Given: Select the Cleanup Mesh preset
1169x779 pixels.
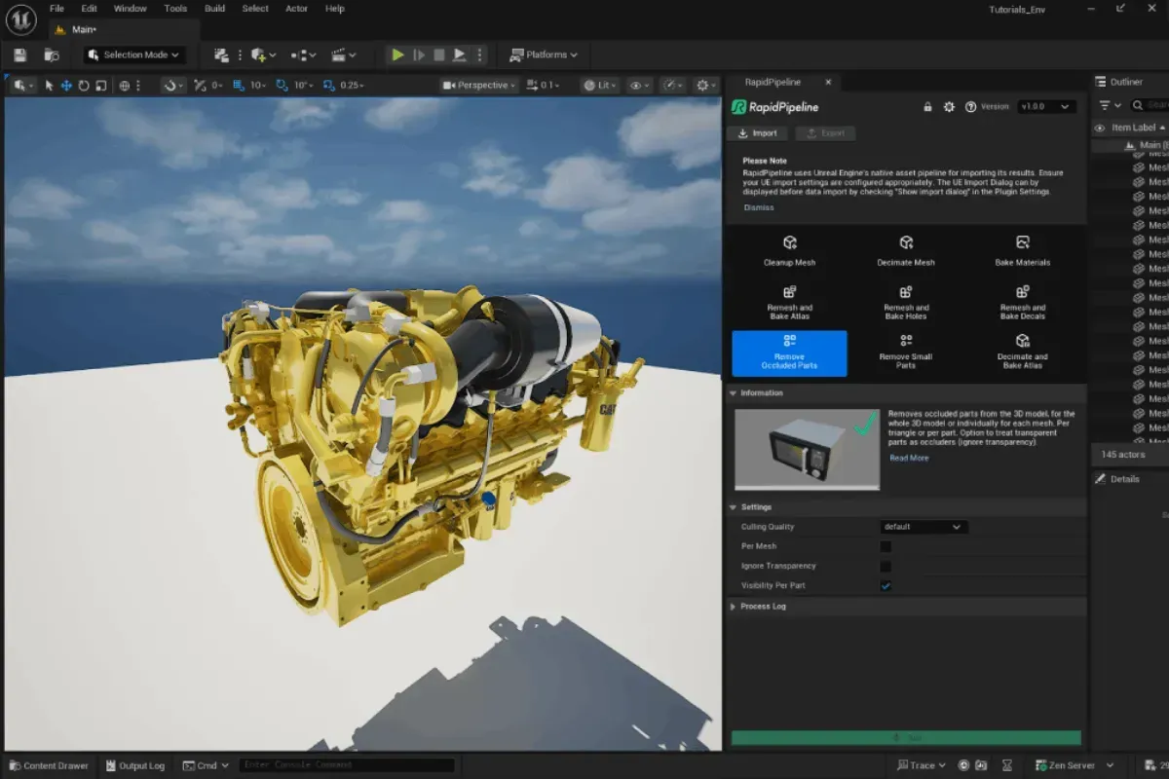Looking at the screenshot, I should coord(789,250).
